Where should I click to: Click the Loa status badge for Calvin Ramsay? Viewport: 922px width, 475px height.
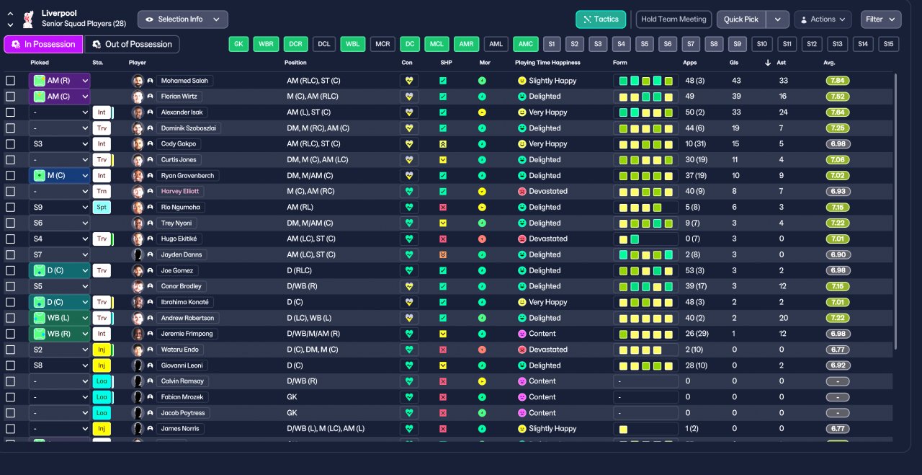click(x=102, y=381)
